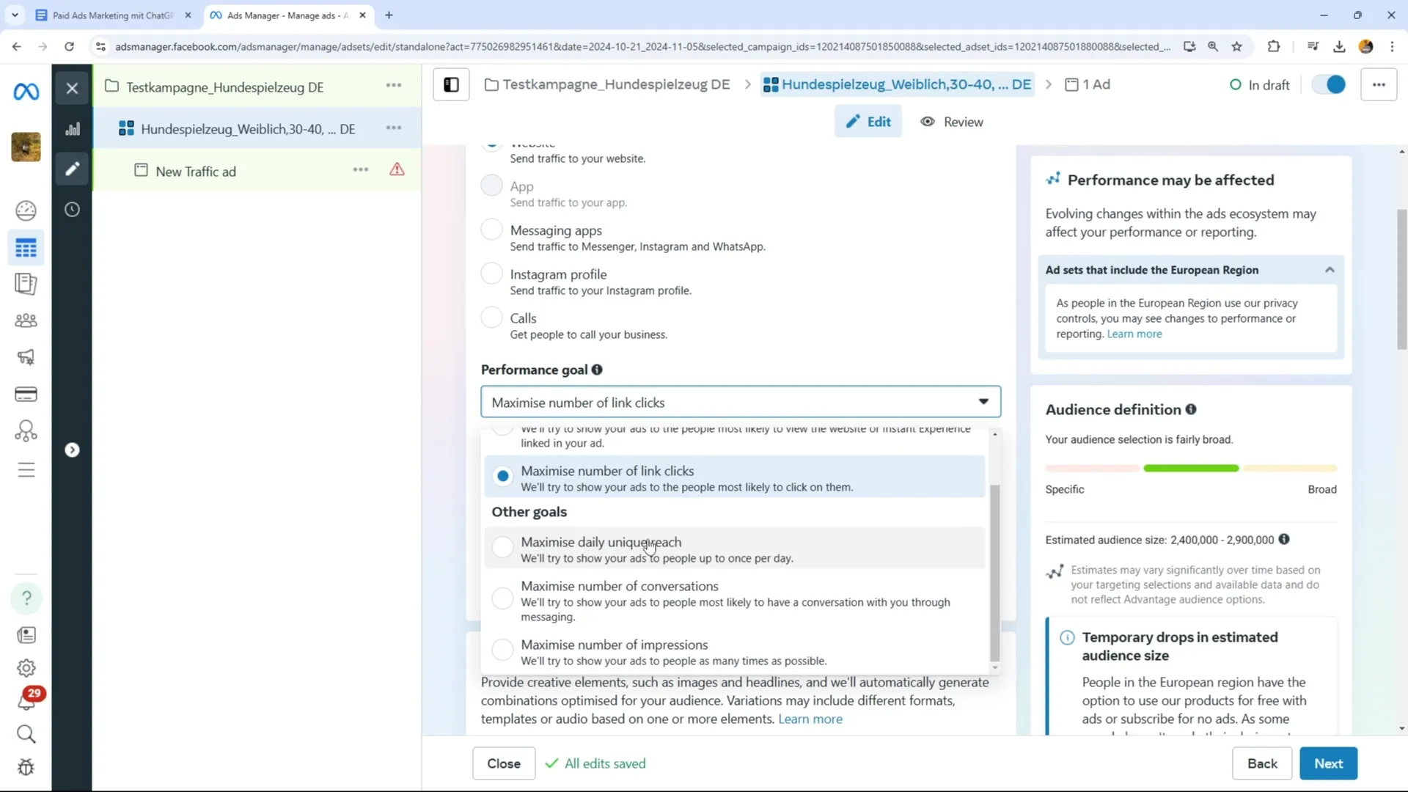Select the pencil edit icon in dark sidebar

coord(72,169)
